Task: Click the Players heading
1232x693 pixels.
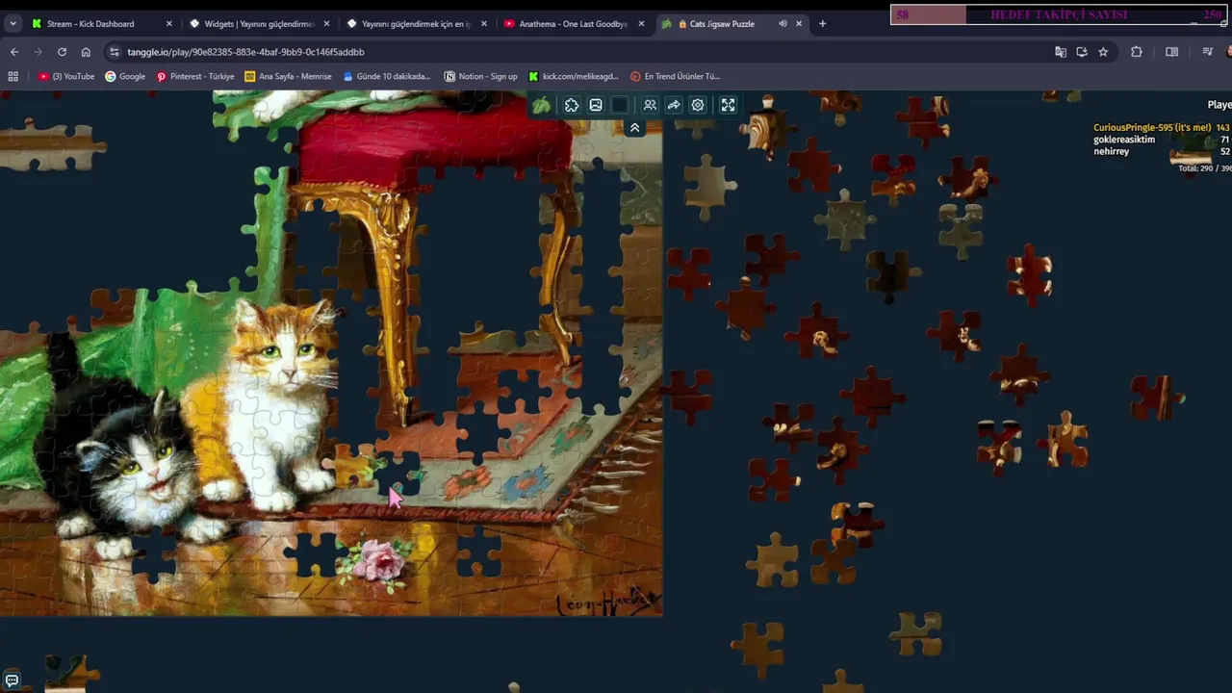Action: coord(1219,105)
